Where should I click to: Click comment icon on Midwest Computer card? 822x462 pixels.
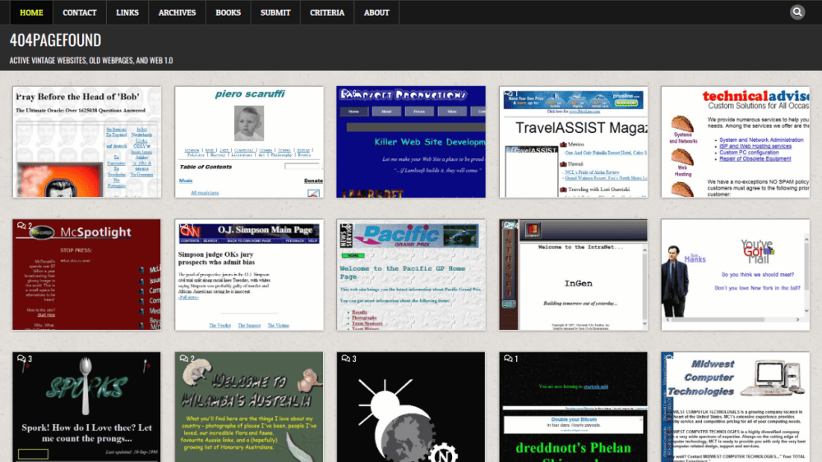pyautogui.click(x=669, y=357)
